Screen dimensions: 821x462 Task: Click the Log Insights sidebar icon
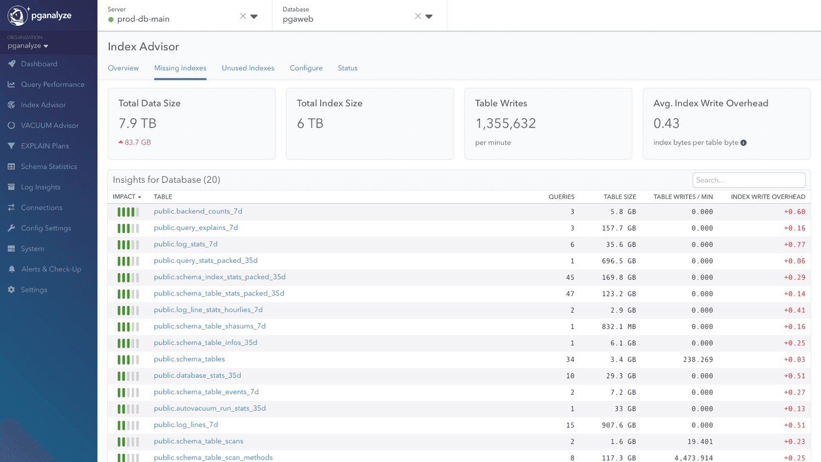tap(13, 187)
